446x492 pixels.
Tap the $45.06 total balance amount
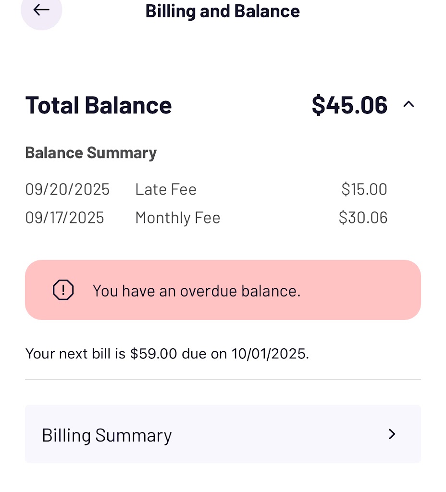(349, 105)
